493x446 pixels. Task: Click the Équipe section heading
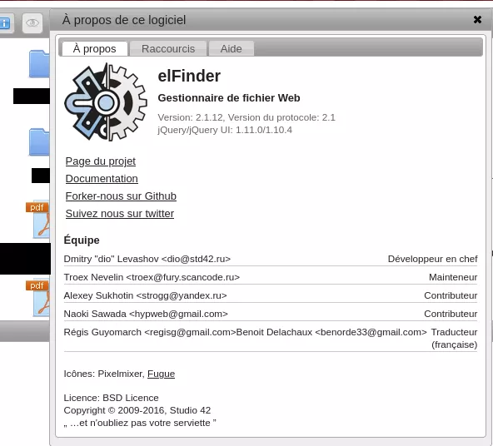point(82,240)
